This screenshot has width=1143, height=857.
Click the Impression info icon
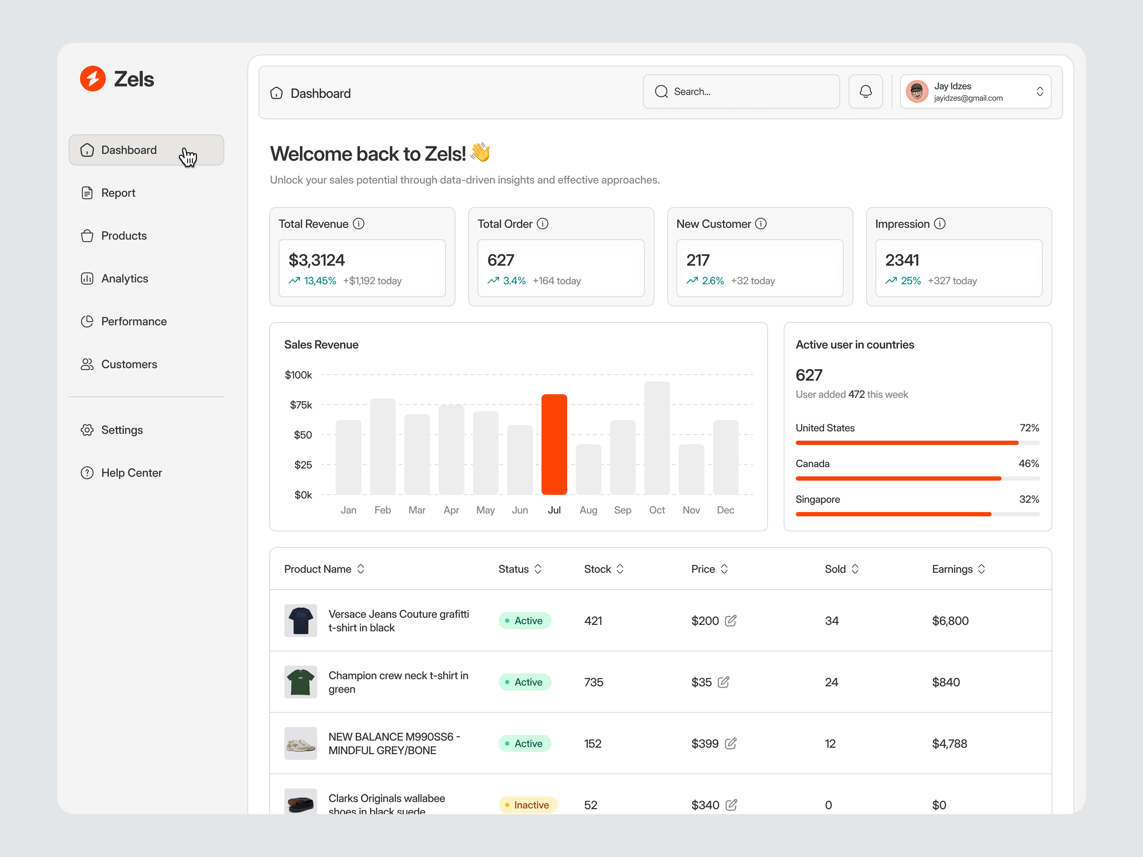tap(940, 224)
